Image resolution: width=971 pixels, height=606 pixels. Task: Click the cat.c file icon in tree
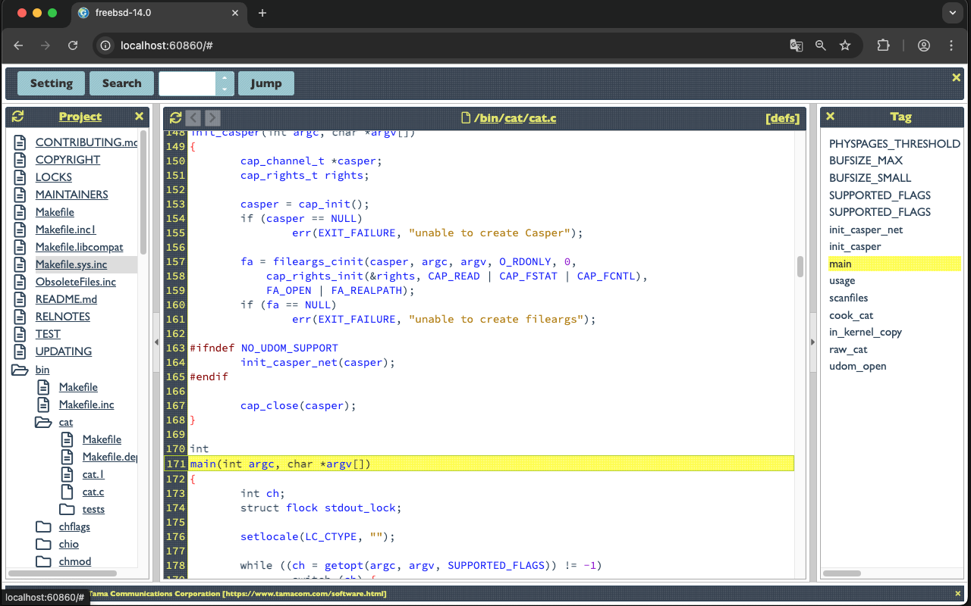tap(68, 492)
